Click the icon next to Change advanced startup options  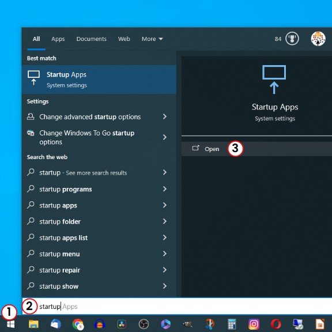coord(31,116)
